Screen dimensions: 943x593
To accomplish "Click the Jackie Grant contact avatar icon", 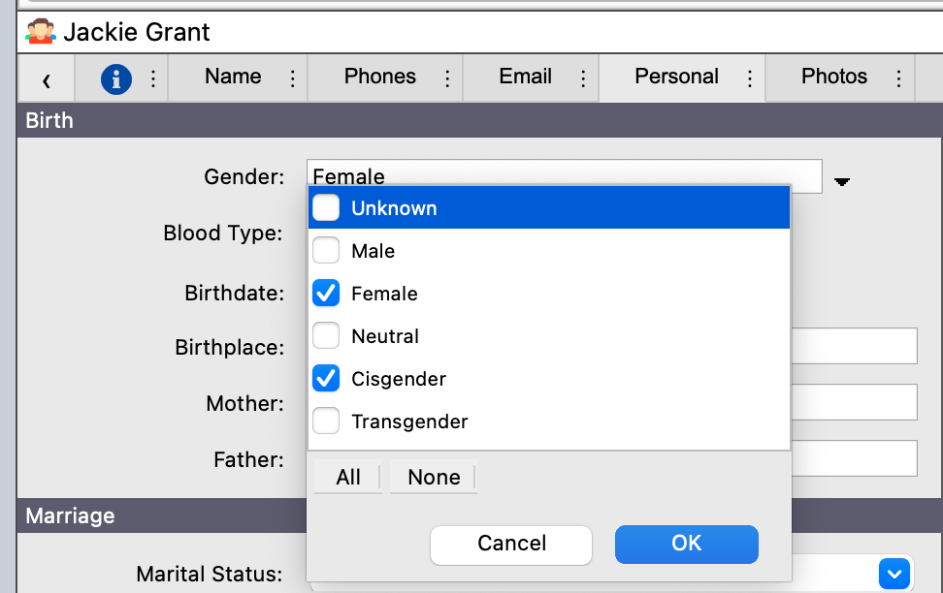I will tap(40, 32).
